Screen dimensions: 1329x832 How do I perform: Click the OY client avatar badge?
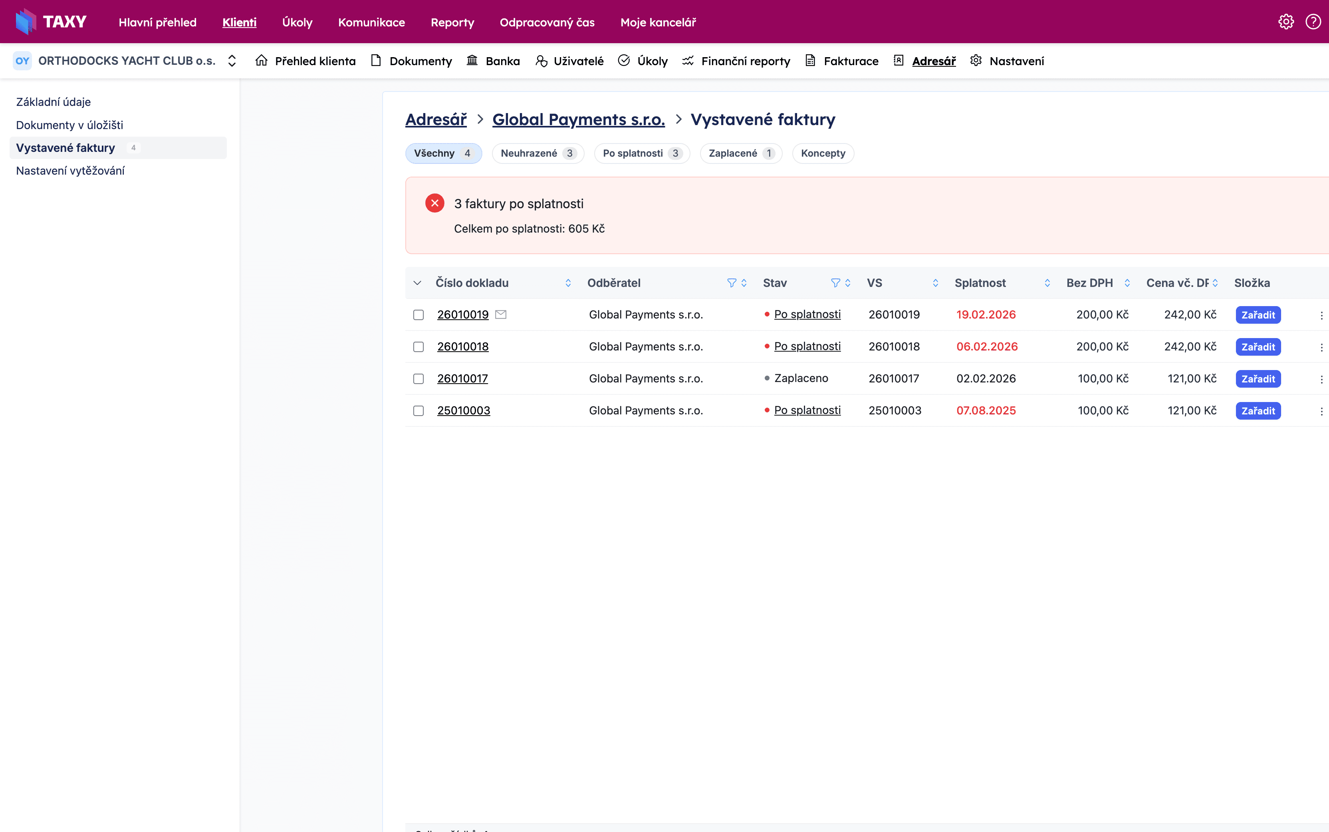click(22, 60)
